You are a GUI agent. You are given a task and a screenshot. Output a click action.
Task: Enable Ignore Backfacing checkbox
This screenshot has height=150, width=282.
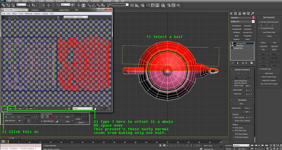233,81
